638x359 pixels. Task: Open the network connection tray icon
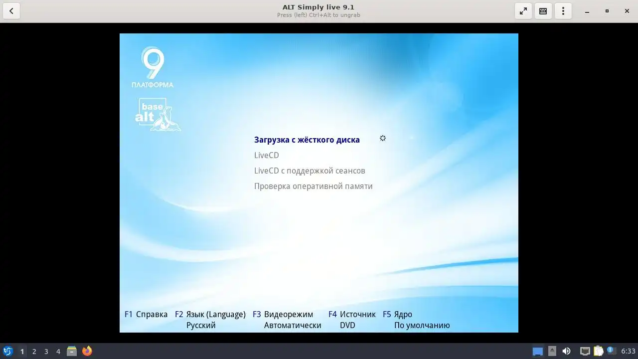point(585,351)
